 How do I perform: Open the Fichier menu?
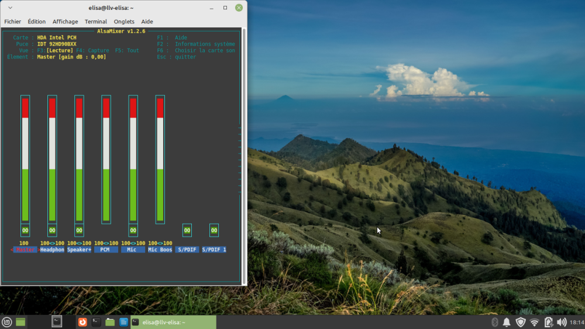(13, 22)
